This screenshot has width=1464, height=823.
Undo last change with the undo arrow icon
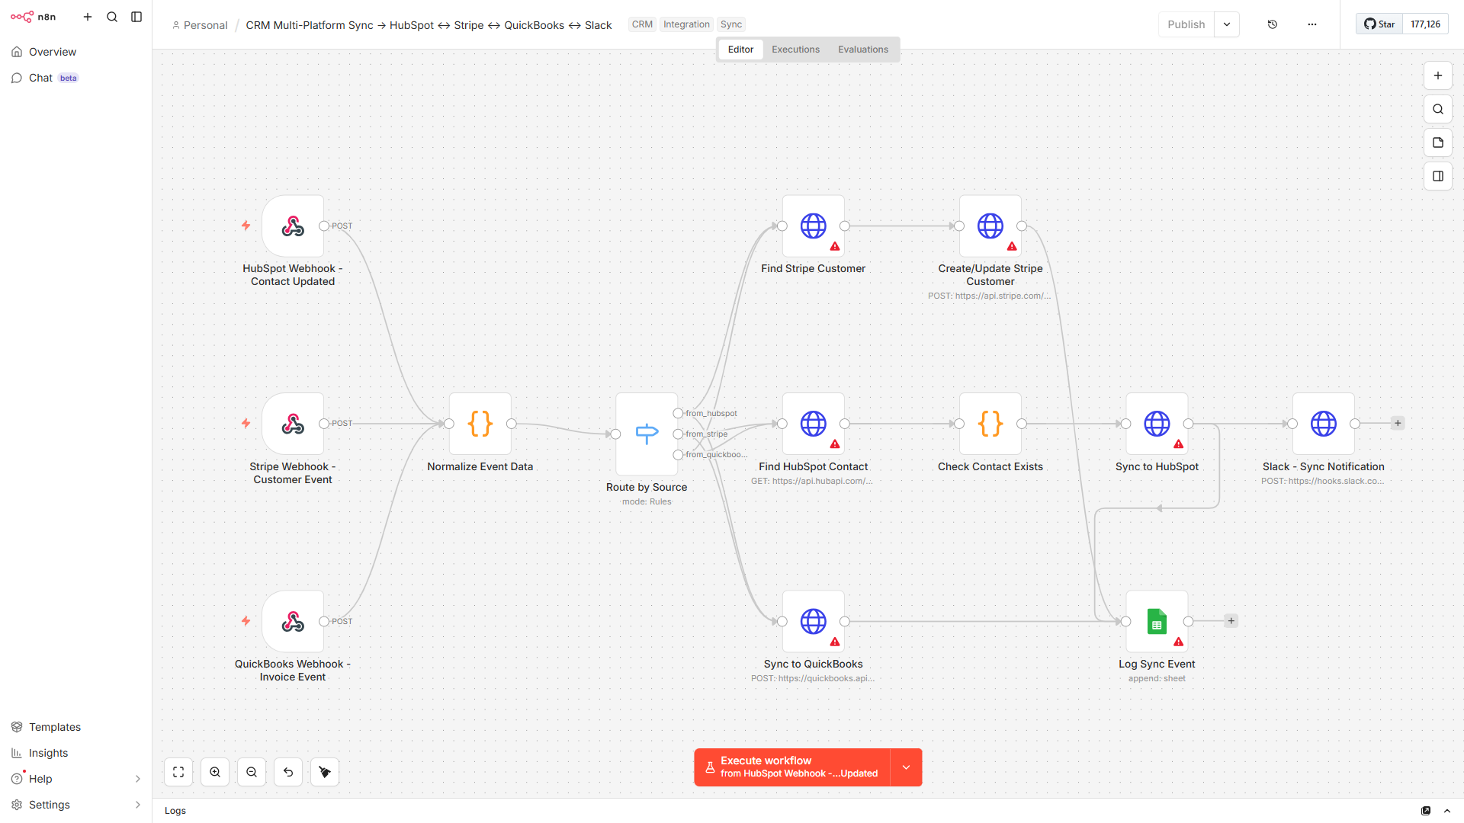[x=287, y=771]
